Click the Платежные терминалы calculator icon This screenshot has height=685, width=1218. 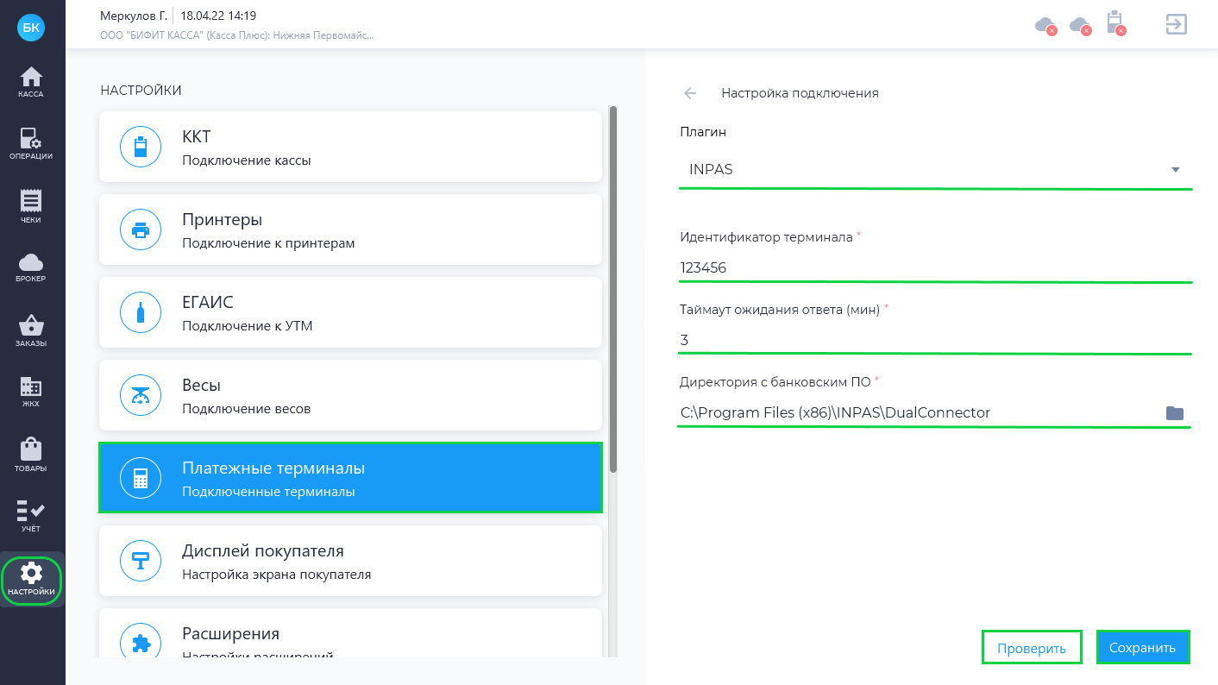[141, 478]
